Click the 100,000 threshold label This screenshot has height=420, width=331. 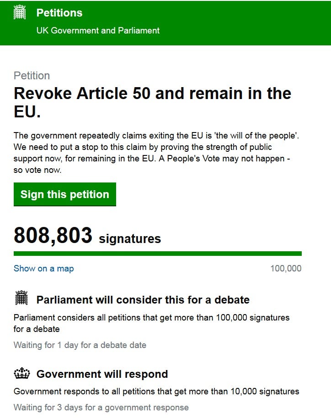(286, 269)
